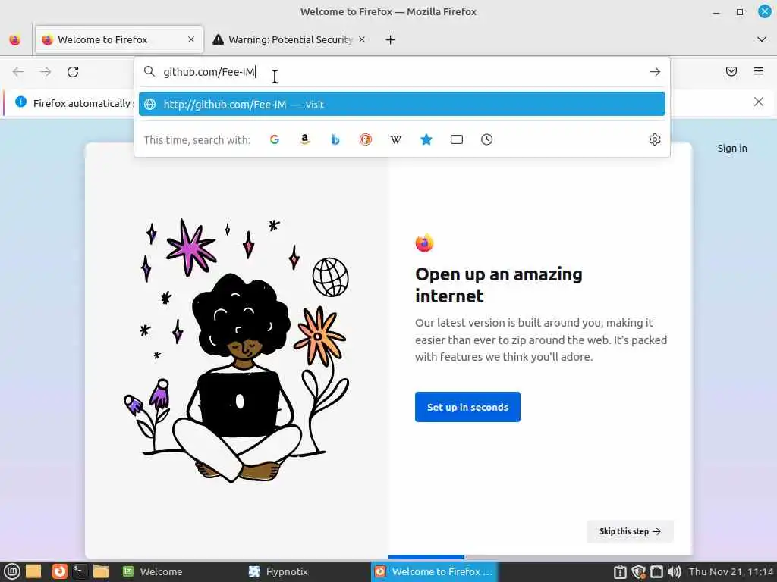777x582 pixels.
Task: Open Firefox View pinned tab
Action: pyautogui.click(x=15, y=39)
